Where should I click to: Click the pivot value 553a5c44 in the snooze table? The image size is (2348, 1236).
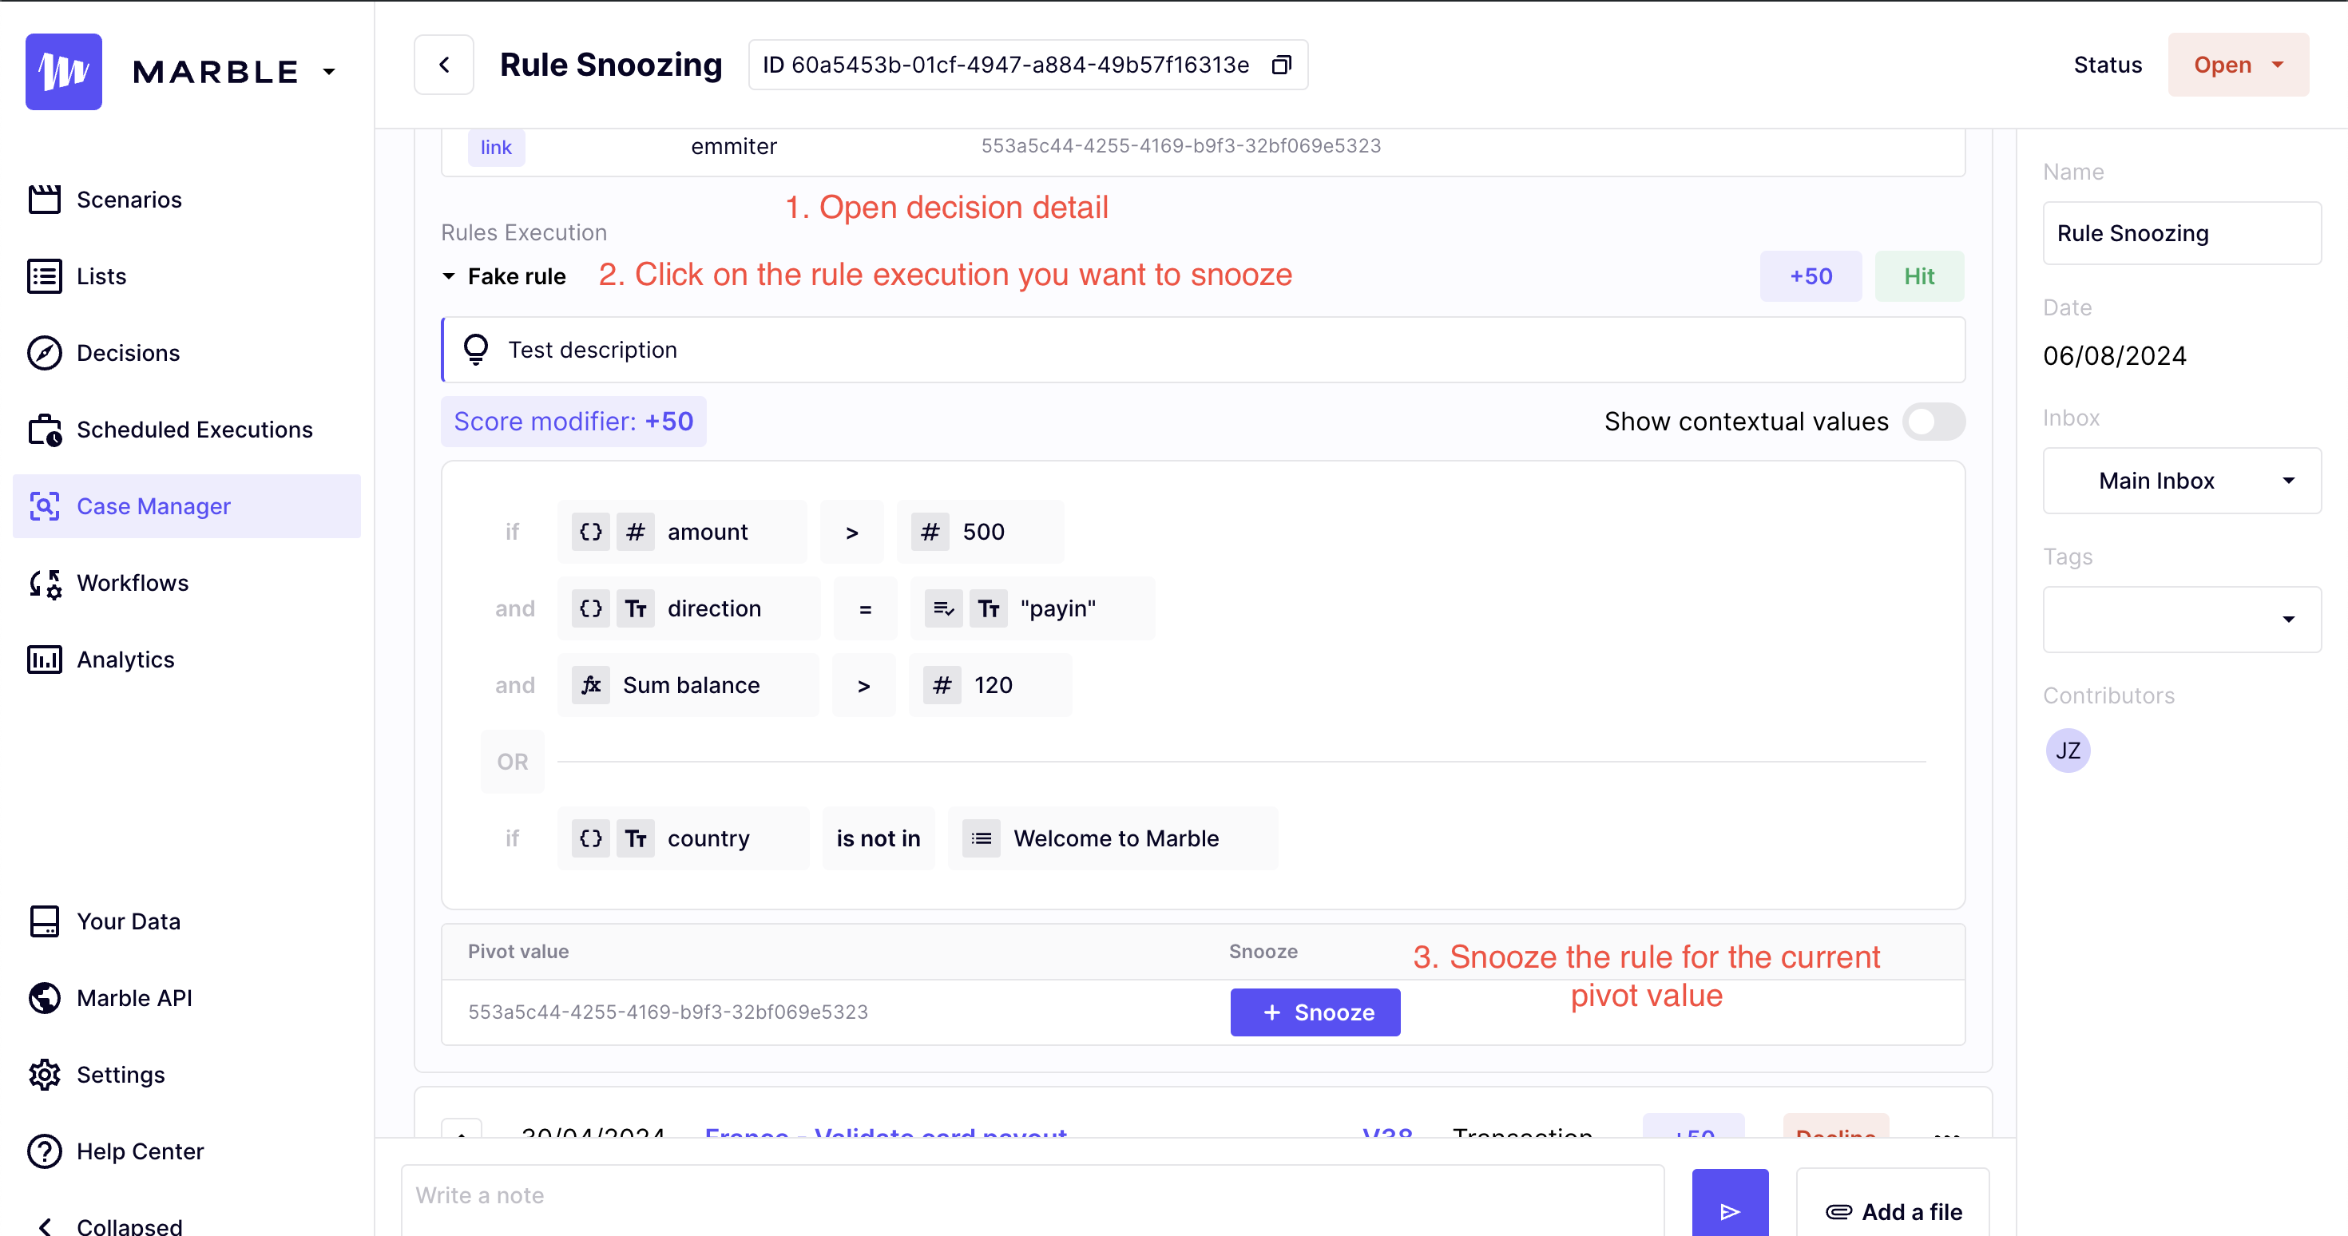pyautogui.click(x=667, y=1012)
